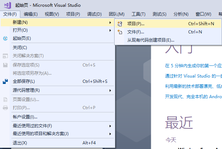
Task: Click the New Project icon
Action: pos(120,24)
